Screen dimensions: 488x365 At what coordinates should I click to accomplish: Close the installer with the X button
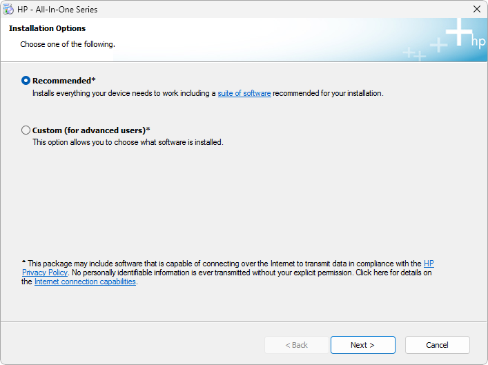(x=477, y=10)
